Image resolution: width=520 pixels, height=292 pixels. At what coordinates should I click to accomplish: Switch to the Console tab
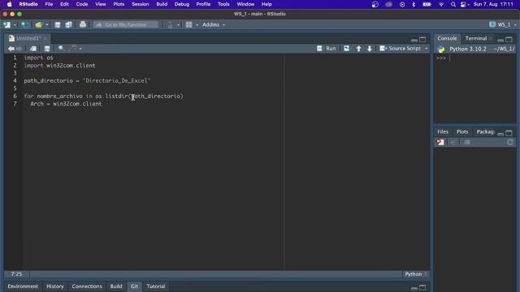tap(447, 38)
